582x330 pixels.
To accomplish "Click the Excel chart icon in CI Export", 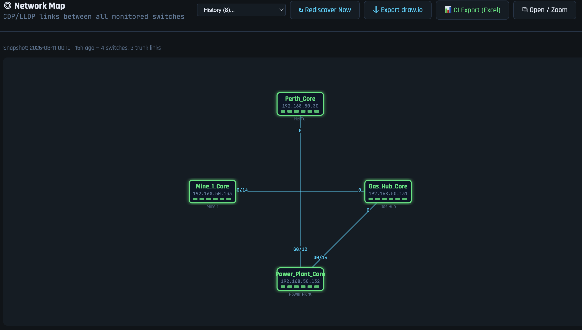I will click(448, 10).
